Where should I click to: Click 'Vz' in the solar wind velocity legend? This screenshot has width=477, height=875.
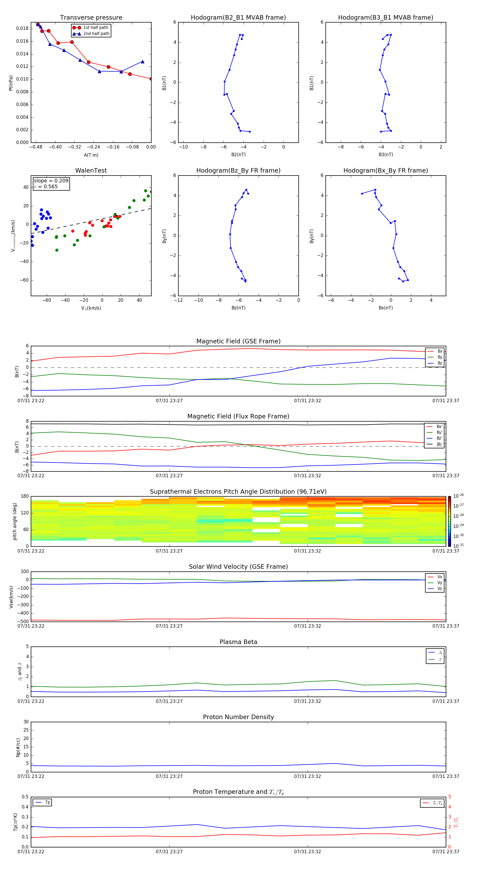[440, 588]
